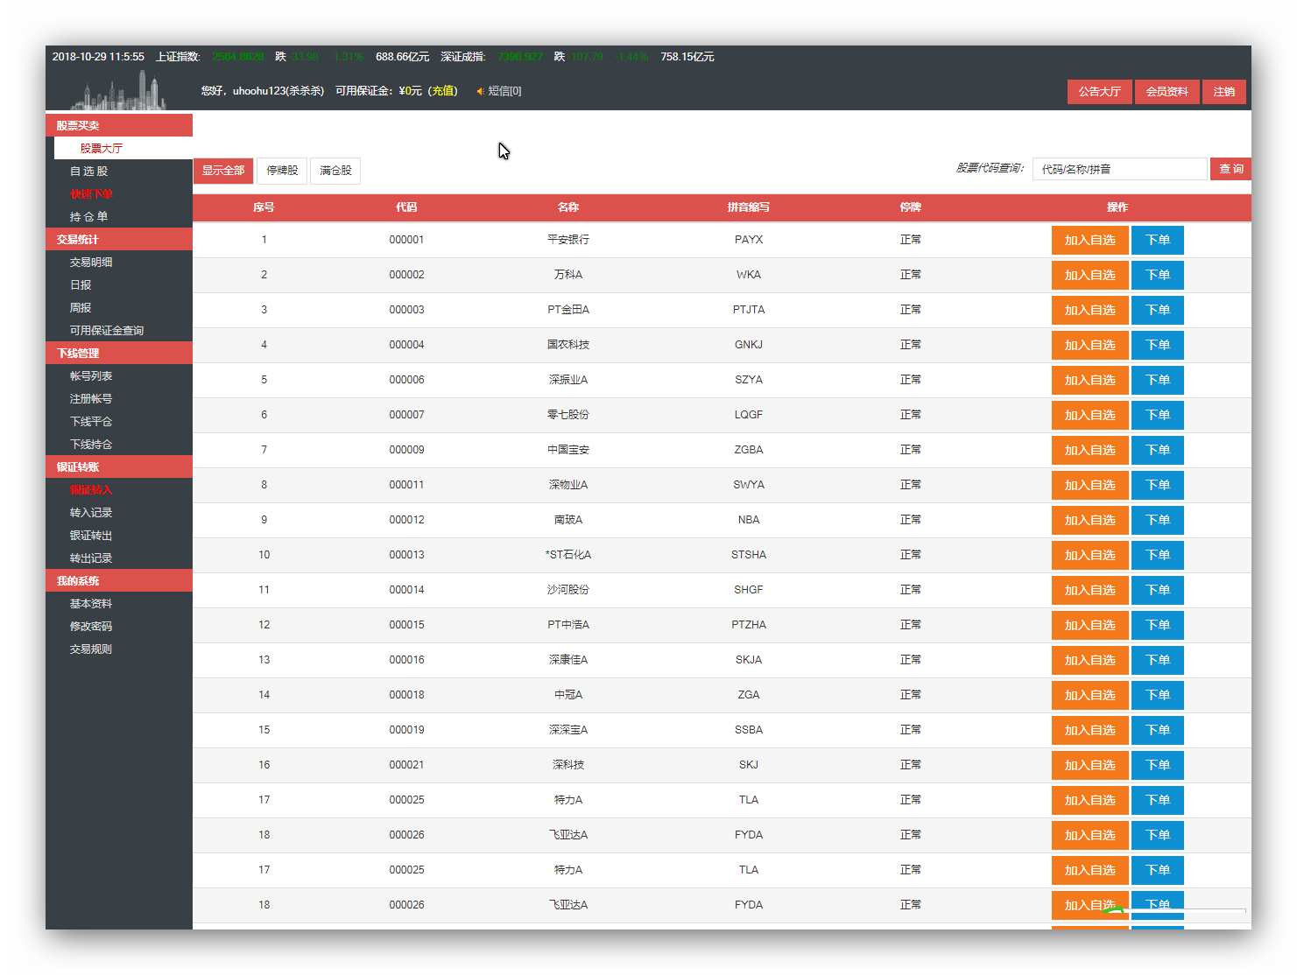Open the 充值 recharge link

[x=442, y=91]
